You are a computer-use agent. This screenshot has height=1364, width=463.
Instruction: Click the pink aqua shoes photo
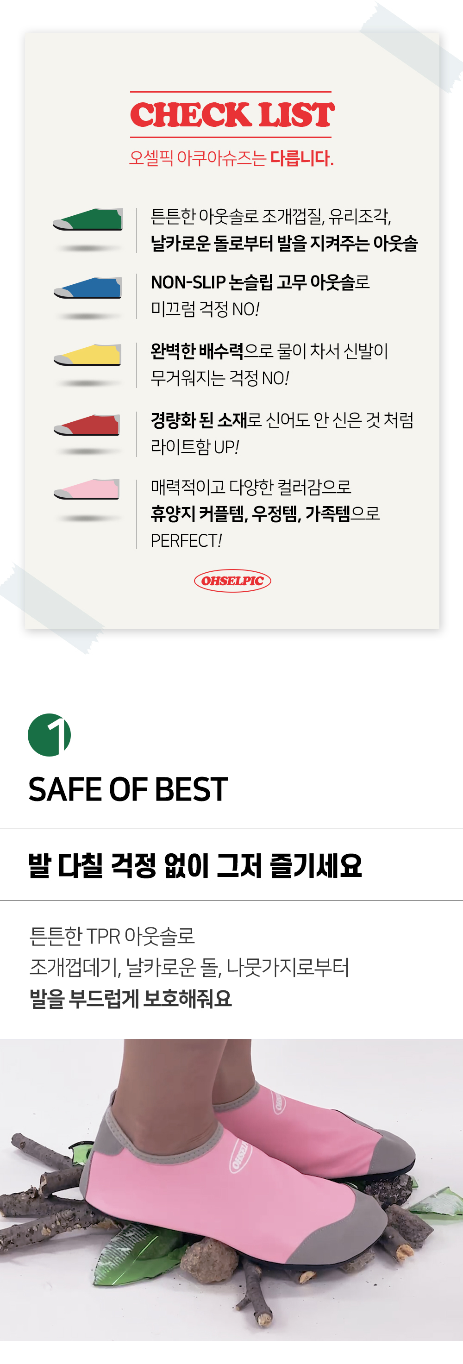[x=231, y=1189]
